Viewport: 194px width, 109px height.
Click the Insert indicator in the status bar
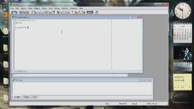(134, 104)
